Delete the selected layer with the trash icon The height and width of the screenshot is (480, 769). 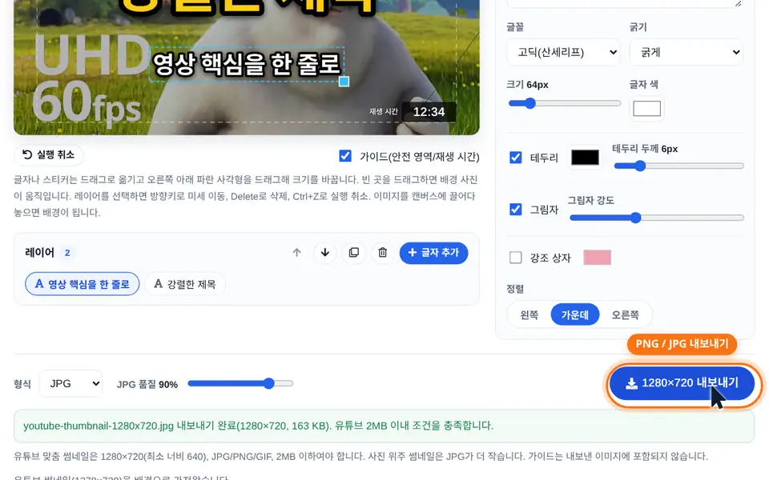(383, 253)
